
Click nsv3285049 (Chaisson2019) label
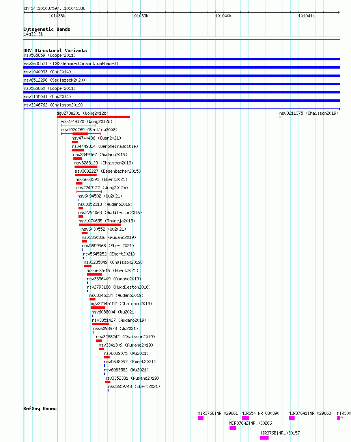tap(113, 263)
